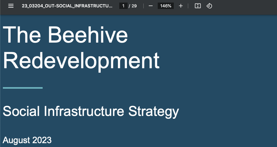This screenshot has height=147, width=277.
Task: Click the word "The" in the title
Action: coord(23,35)
